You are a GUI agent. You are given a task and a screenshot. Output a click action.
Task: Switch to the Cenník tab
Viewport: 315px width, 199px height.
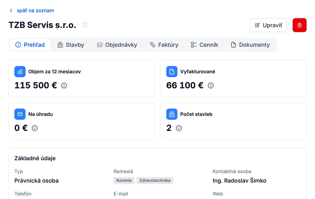204,45
